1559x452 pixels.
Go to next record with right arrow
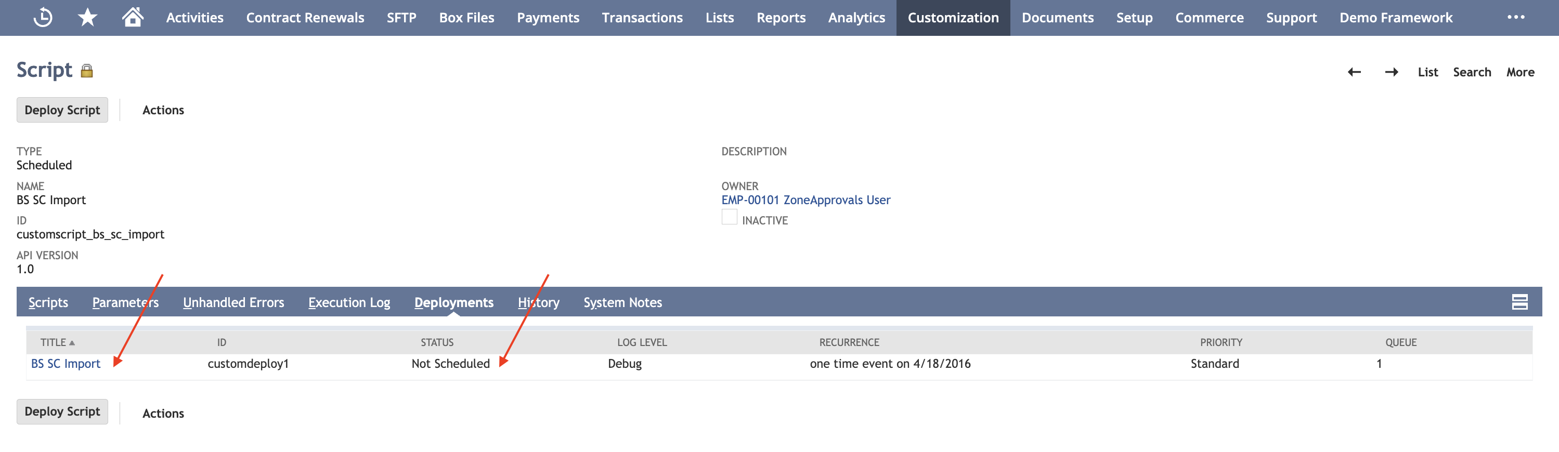(x=1392, y=72)
